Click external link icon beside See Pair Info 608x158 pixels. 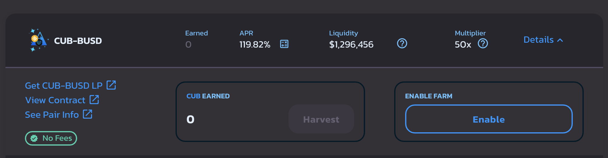pos(87,114)
